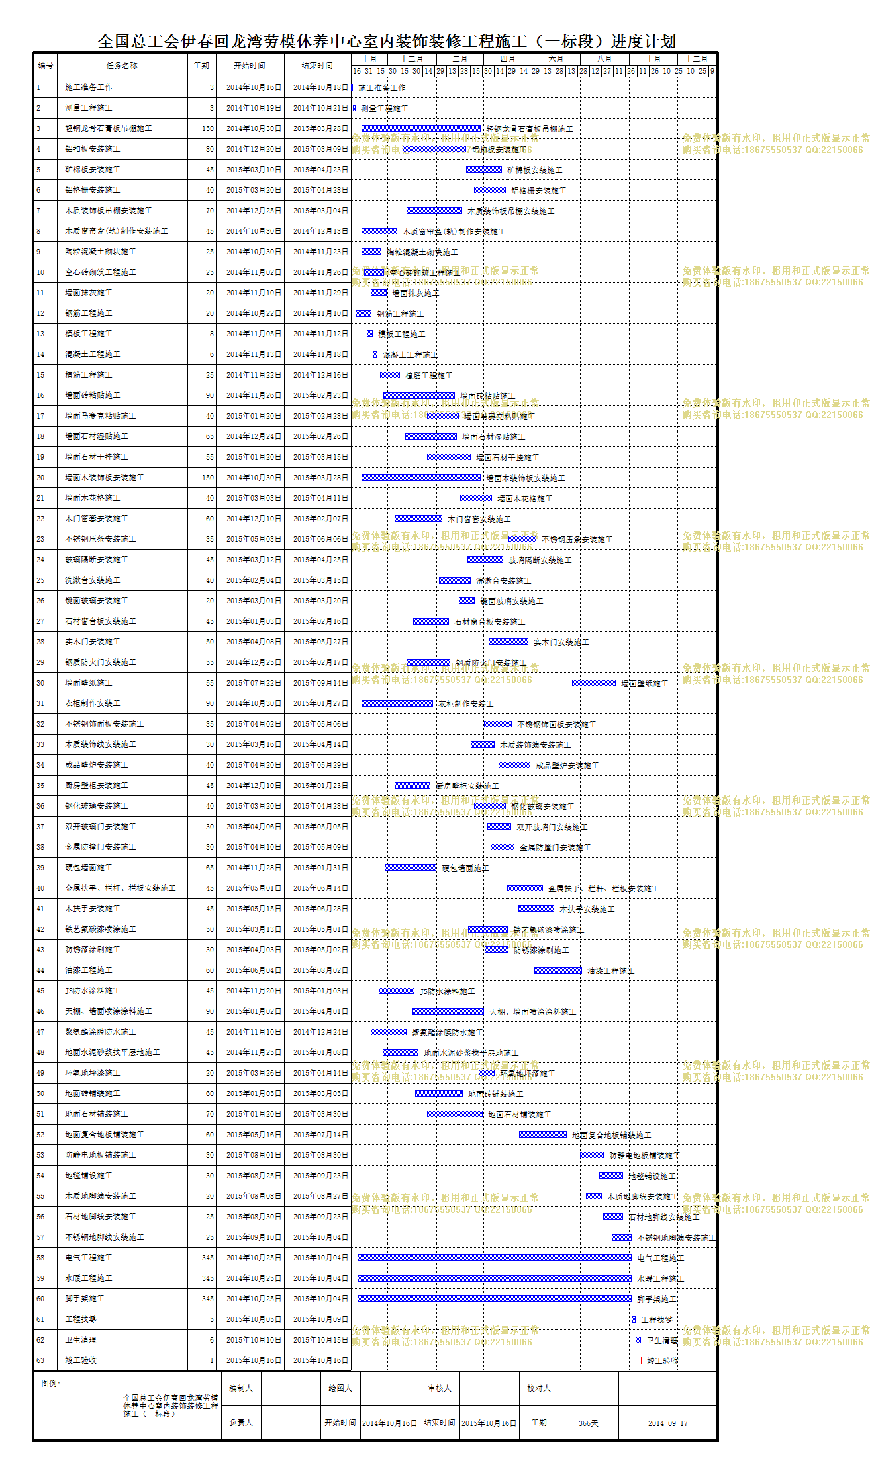870x1473 pixels.
Task: Click the Gantt bar for 防静电地板铺装施工
Action: (x=592, y=1155)
